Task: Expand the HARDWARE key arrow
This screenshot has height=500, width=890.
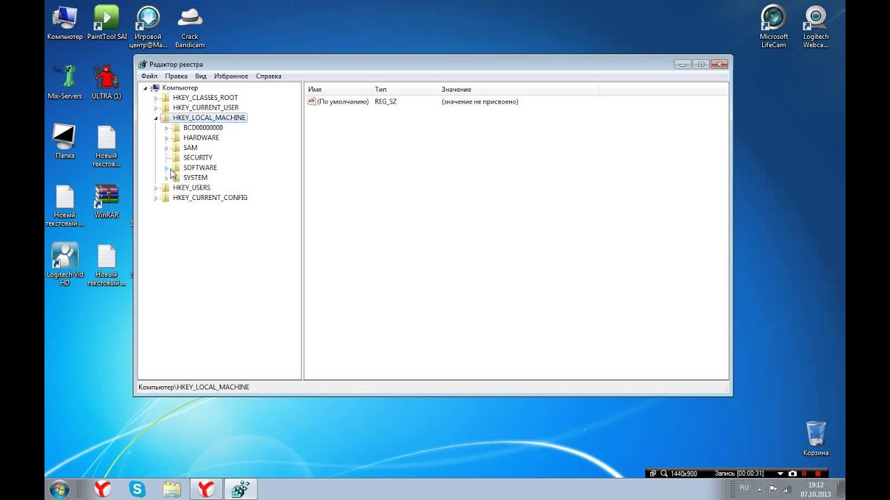Action: point(166,137)
